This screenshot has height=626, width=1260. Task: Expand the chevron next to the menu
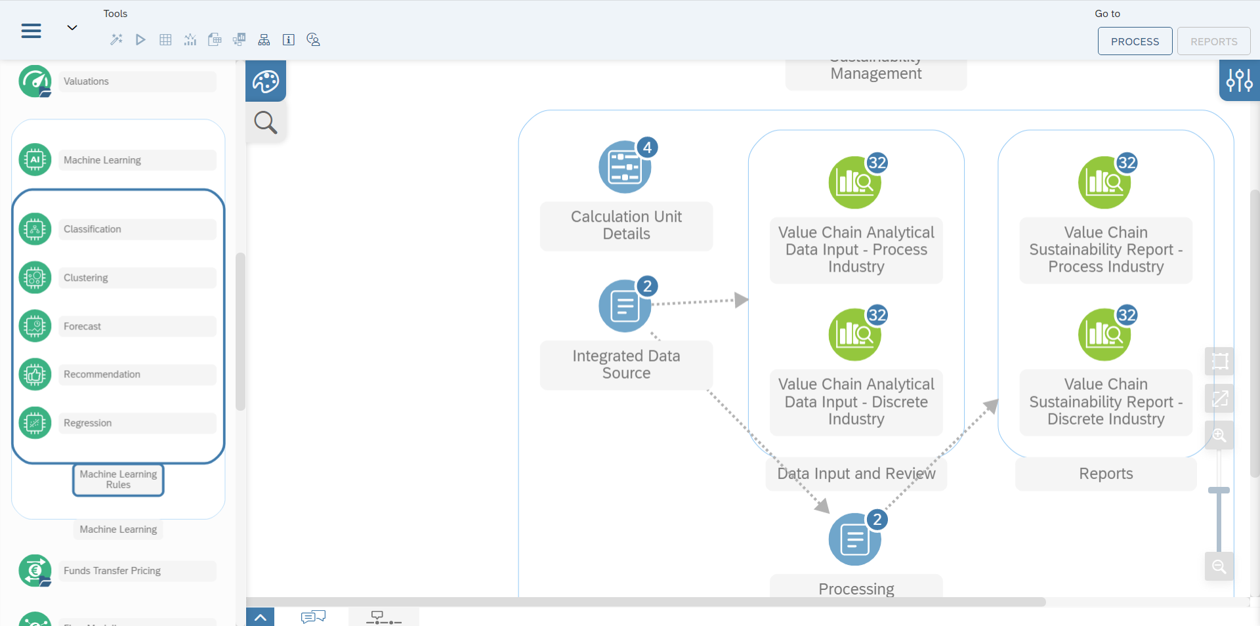pos(72,28)
